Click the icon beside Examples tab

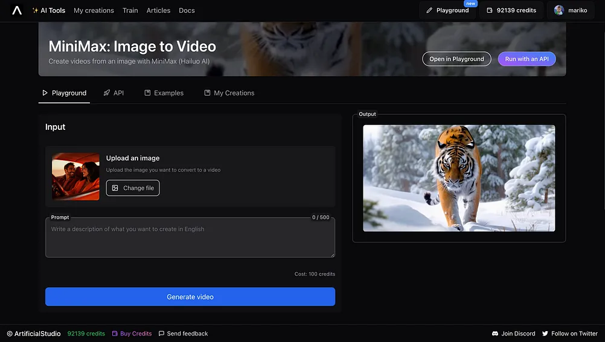pos(147,93)
